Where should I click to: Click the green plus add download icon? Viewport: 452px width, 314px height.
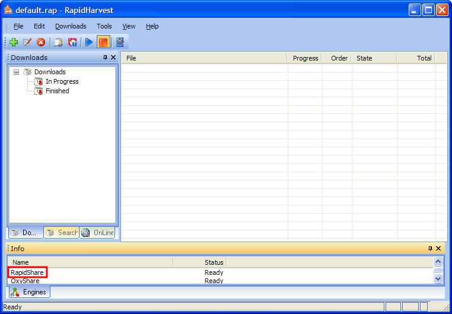14,42
